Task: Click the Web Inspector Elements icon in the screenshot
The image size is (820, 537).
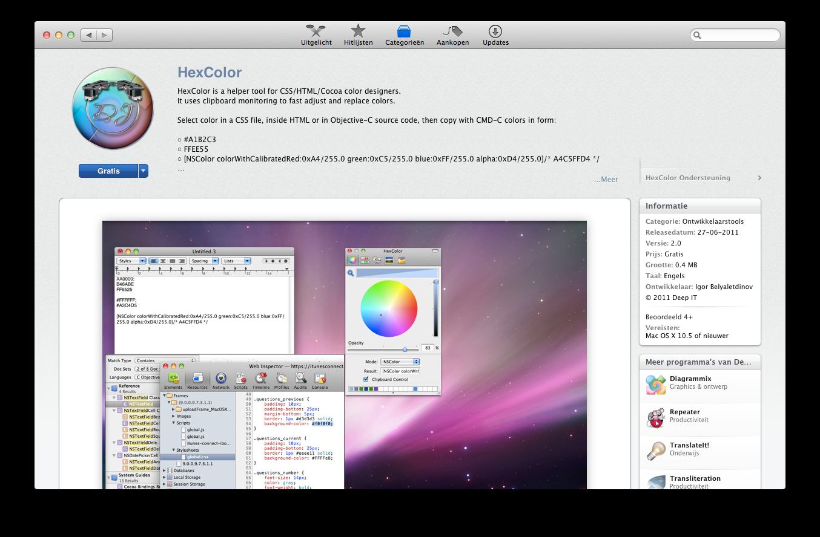Action: [x=173, y=380]
